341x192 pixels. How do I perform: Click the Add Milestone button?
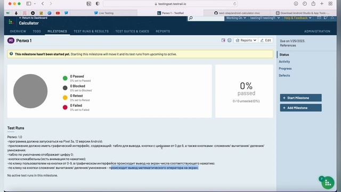pyautogui.click(x=301, y=108)
